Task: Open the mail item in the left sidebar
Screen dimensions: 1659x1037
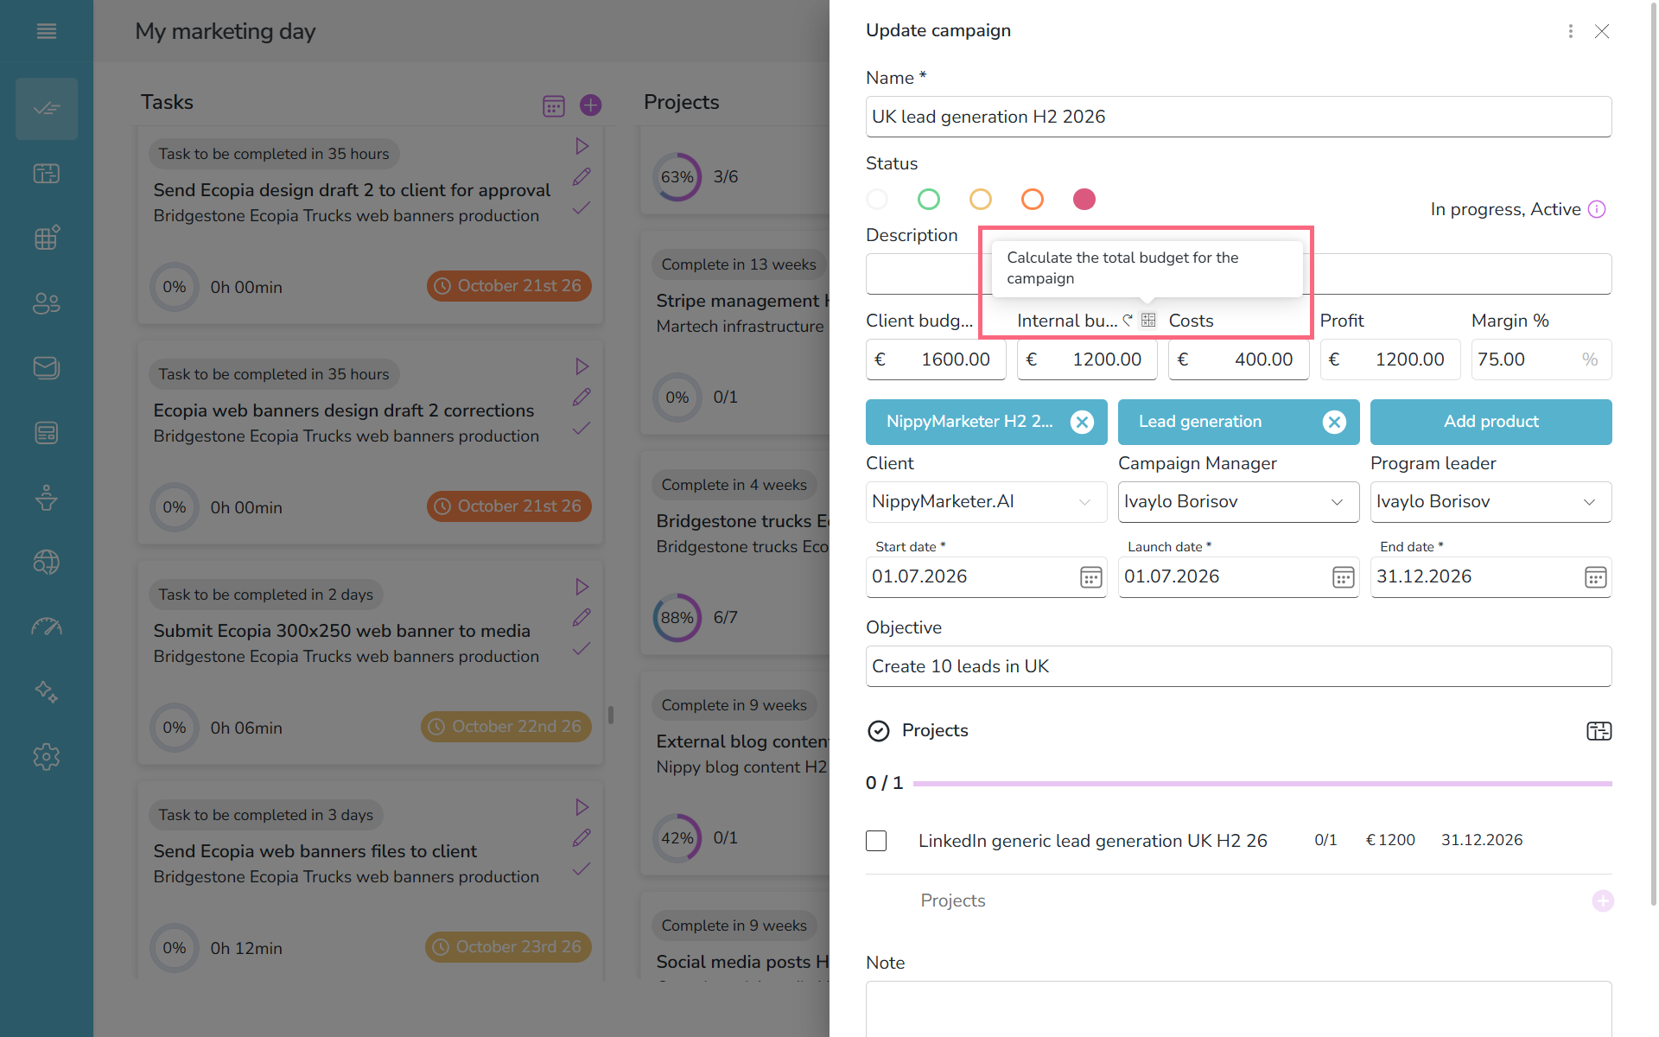Action: (47, 368)
